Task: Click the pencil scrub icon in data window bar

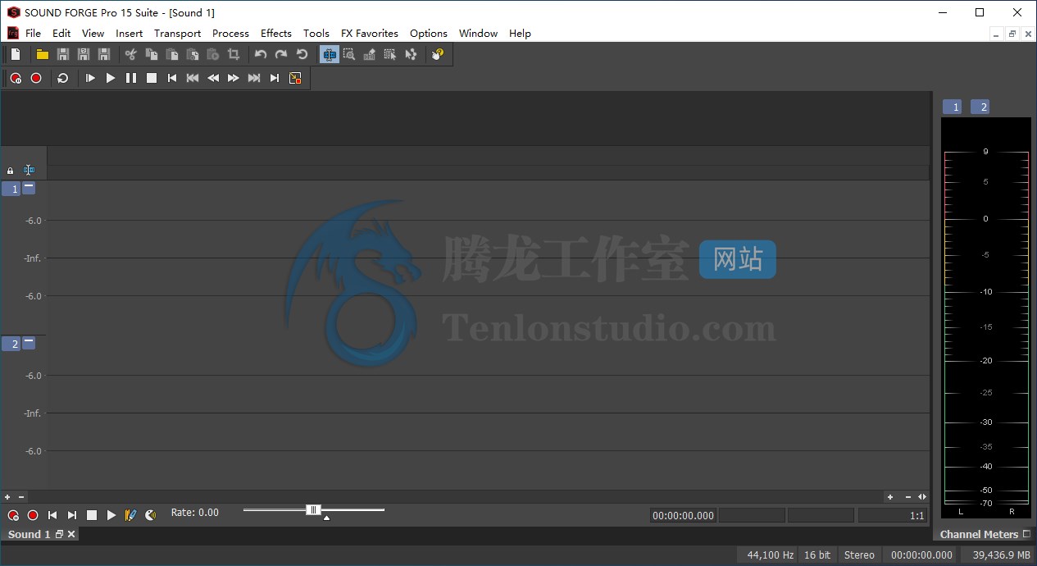Action: coord(130,515)
